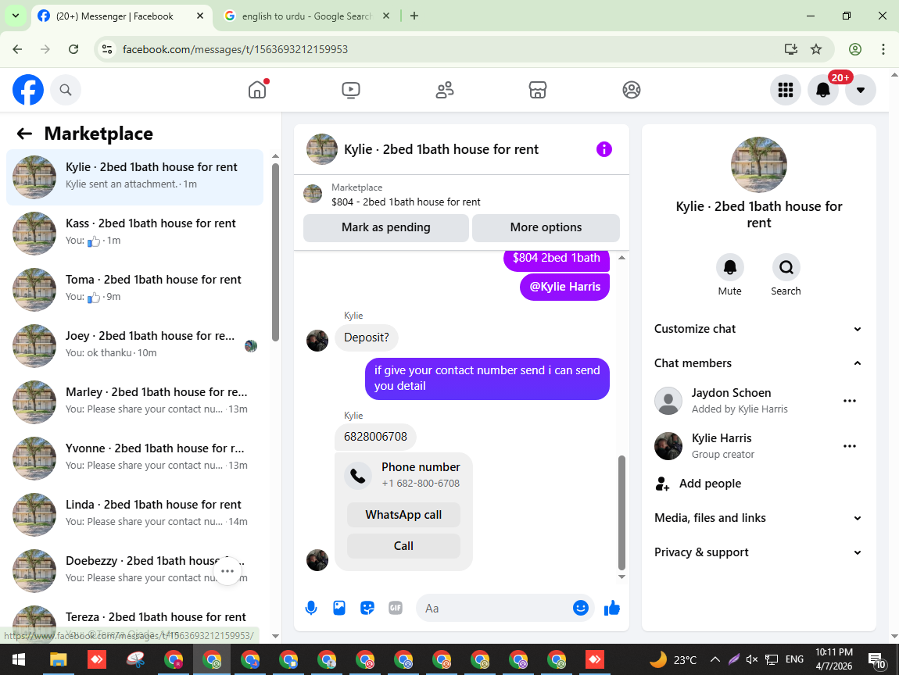Open Marketplace storefront icon
This screenshot has width=899, height=675.
pos(538,90)
